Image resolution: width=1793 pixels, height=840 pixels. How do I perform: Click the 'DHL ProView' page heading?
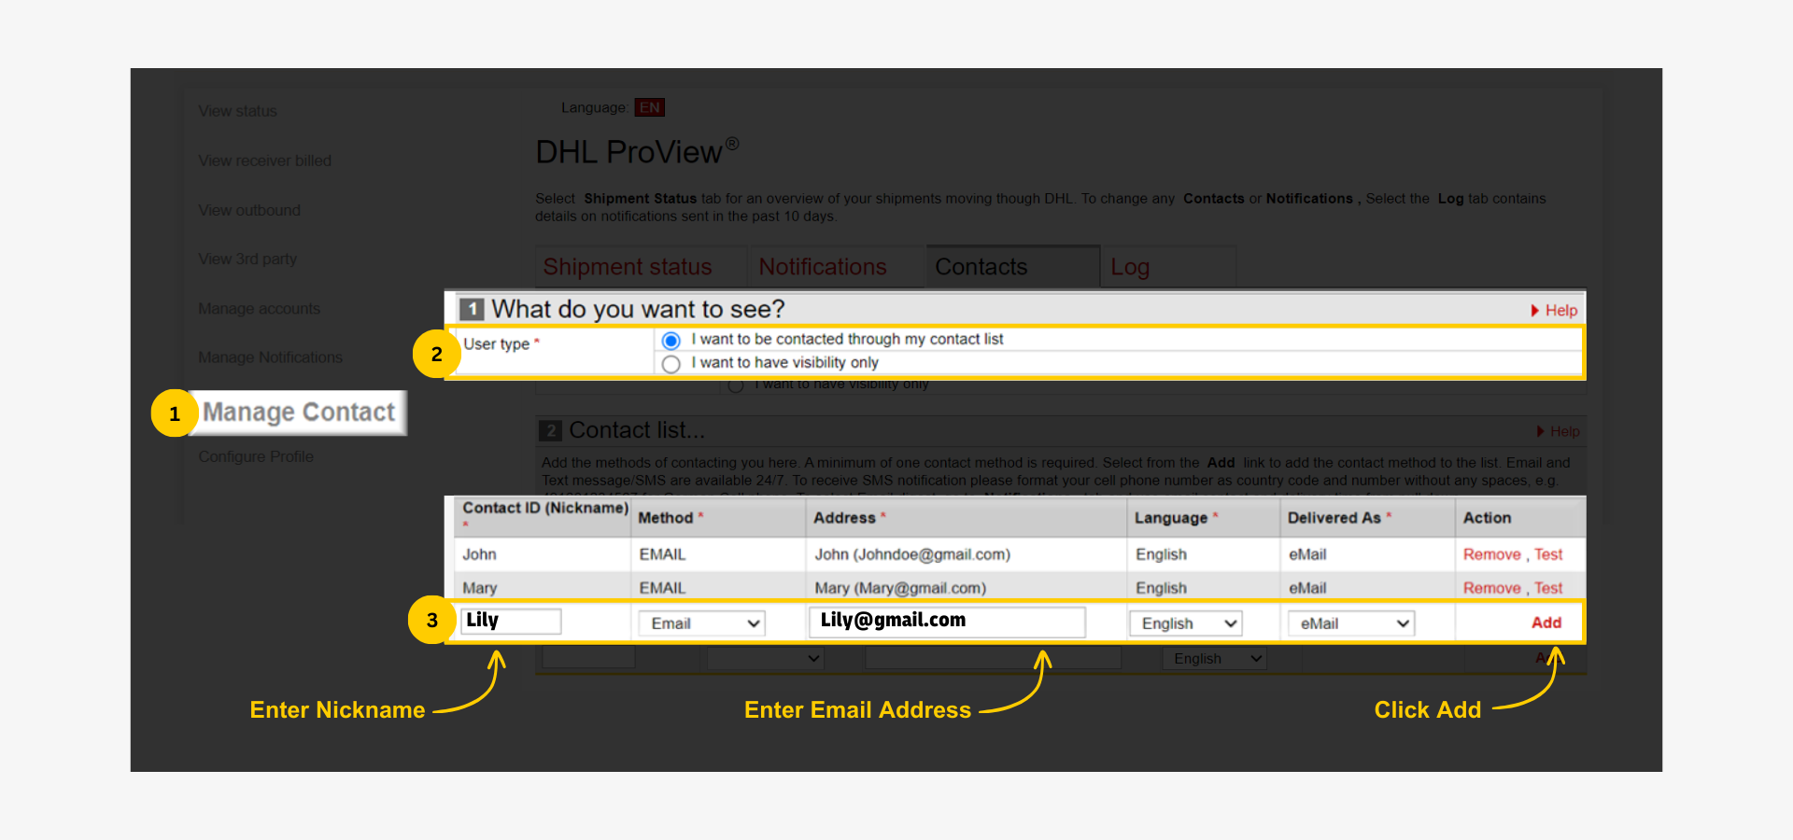tap(637, 151)
